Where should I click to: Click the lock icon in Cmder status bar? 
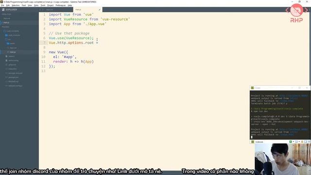point(302,141)
